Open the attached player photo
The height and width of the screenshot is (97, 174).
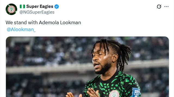pyautogui.click(x=88, y=67)
